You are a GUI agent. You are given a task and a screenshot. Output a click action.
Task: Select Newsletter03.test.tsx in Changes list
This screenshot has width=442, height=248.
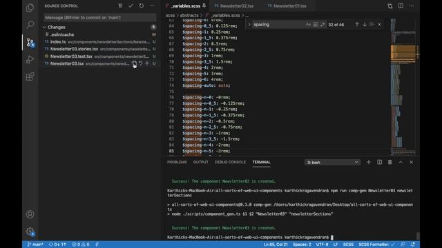pos(100,56)
